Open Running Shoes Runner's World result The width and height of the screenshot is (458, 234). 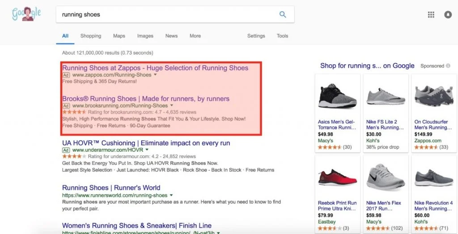[111, 188]
